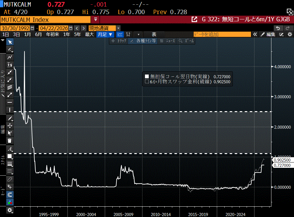Toggle the line chart type button
This screenshot has height=217, width=294.
120,34
